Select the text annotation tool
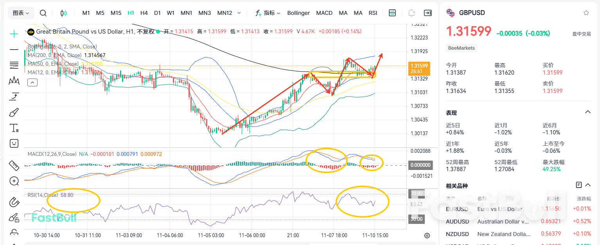 point(14,128)
